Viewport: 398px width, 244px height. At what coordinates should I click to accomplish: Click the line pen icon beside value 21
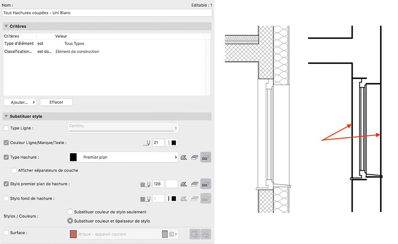[147, 143]
